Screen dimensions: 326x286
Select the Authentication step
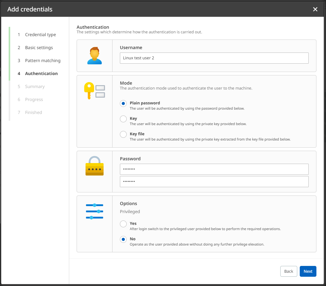coord(41,74)
